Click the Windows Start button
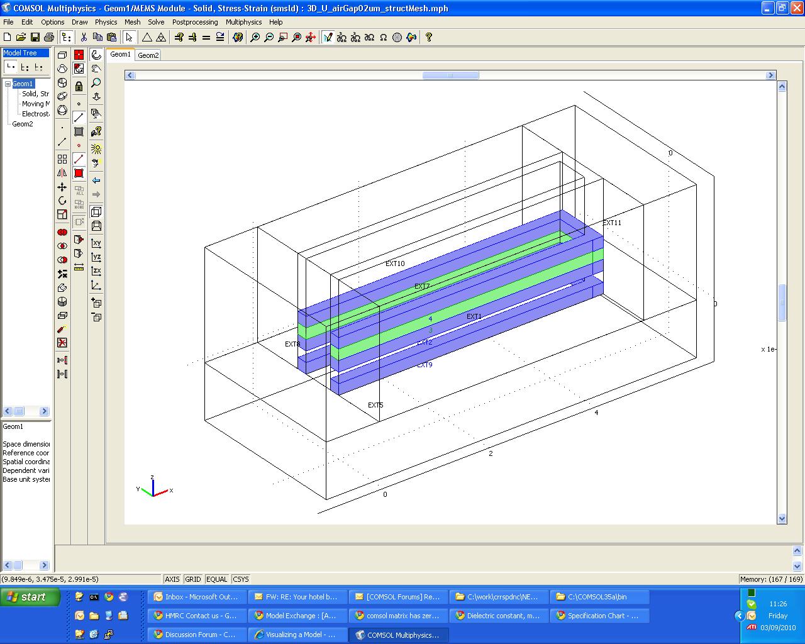Viewport: 805px width, 644px height. 30,597
